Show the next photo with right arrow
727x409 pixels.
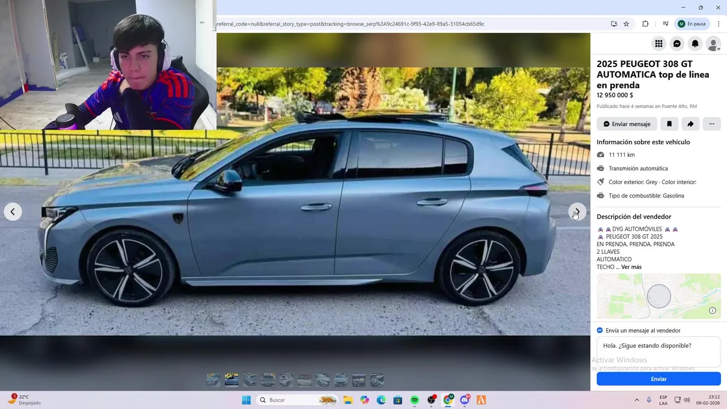tap(577, 212)
